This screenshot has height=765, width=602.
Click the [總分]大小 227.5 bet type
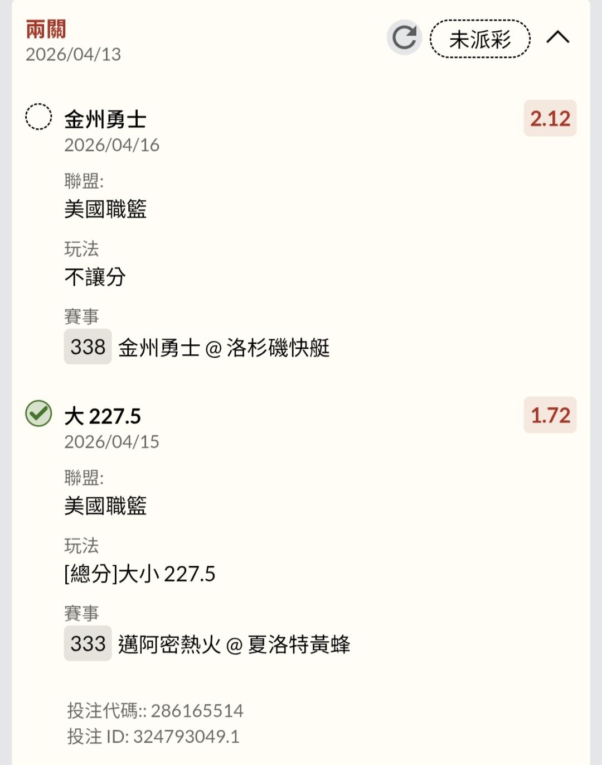139,574
